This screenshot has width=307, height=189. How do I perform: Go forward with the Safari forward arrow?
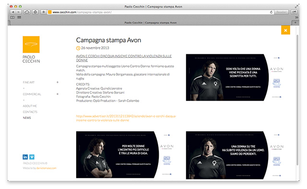click(19, 12)
